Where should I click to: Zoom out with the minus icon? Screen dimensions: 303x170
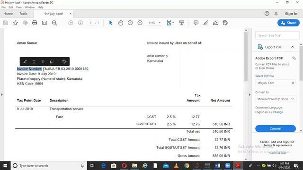[x=130, y=23]
